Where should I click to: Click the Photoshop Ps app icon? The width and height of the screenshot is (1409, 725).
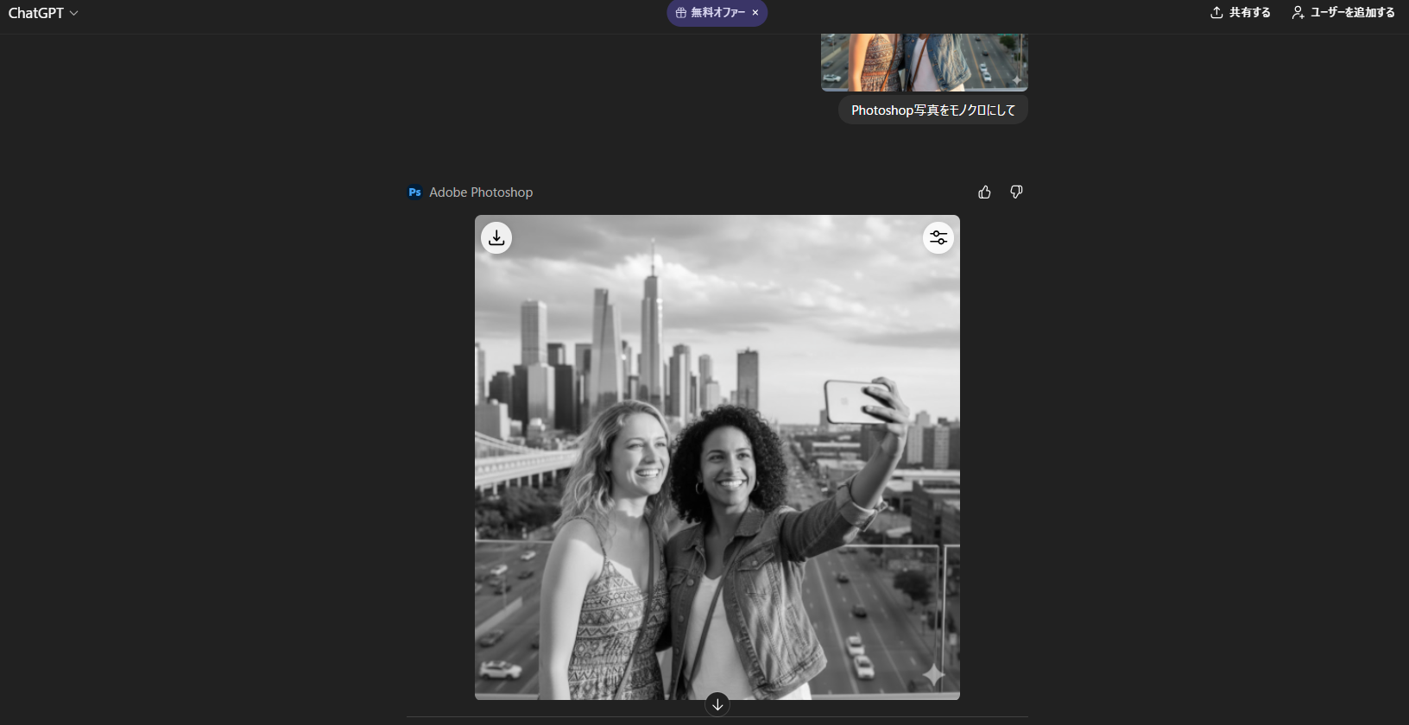coord(414,192)
